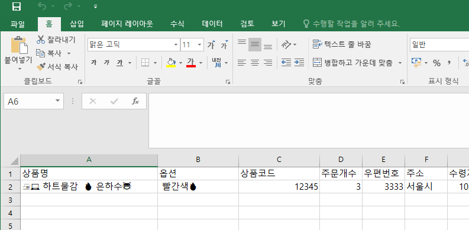Open merge options dropdown arrow
Viewport: 469px width, 230px height.
tap(400, 63)
